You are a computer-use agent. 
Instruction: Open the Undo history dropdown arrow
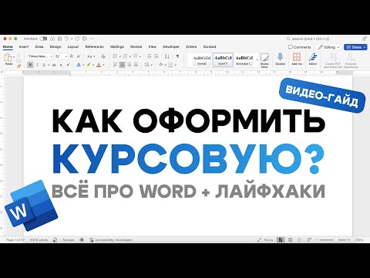[x=72, y=39]
